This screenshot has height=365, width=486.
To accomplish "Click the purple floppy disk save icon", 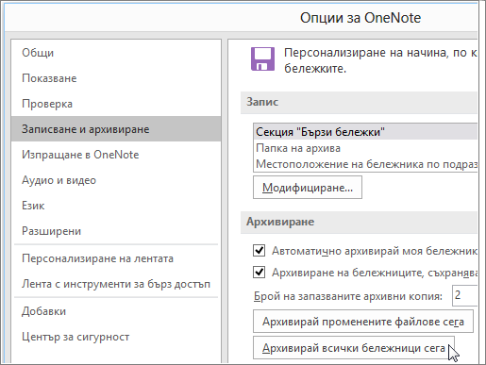I will click(262, 58).
